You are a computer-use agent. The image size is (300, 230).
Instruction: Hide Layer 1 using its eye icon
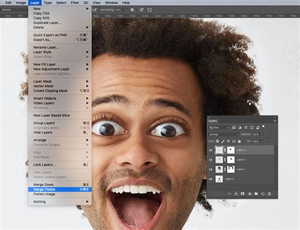tap(211, 169)
